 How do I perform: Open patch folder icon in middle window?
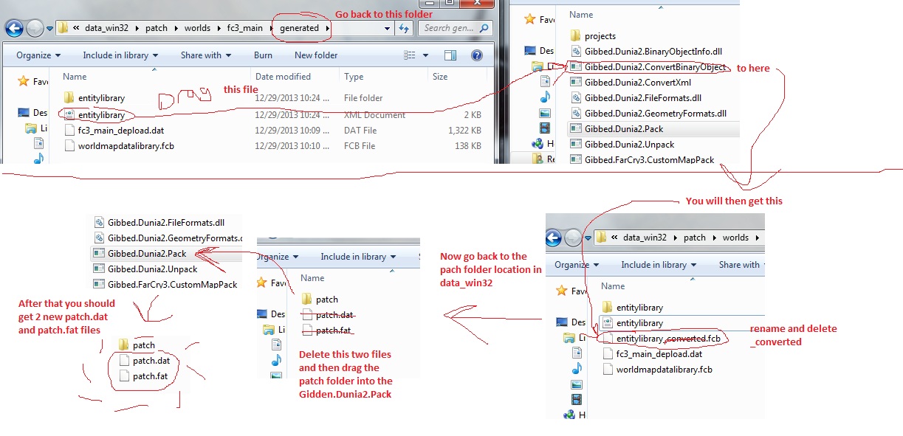[x=308, y=299]
